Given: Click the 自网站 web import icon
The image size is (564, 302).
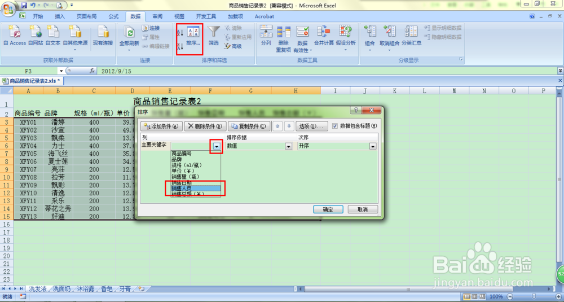Looking at the screenshot, I should tap(36, 35).
